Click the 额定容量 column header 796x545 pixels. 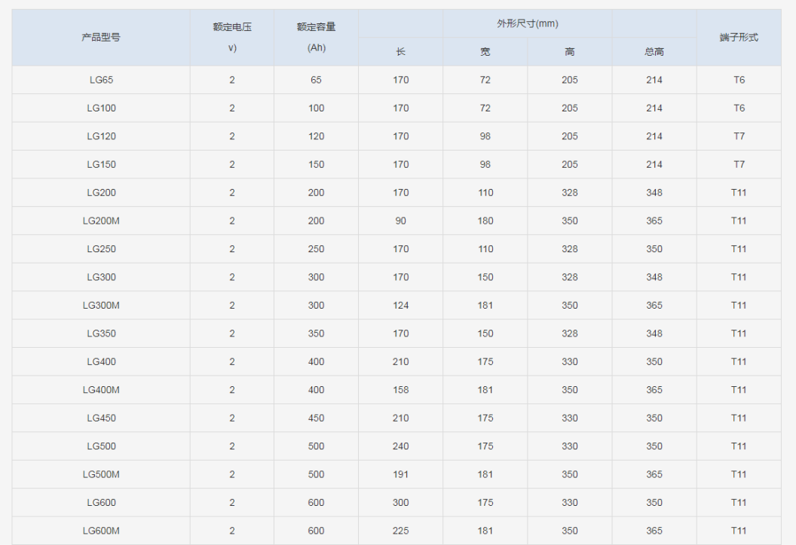click(316, 37)
